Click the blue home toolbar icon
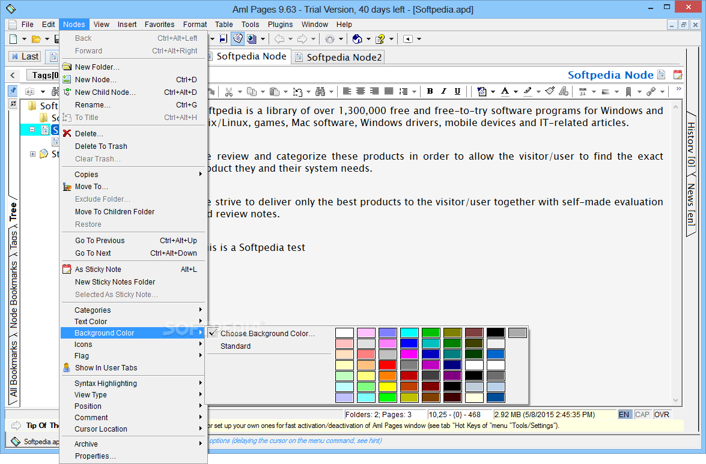The height and width of the screenshot is (464, 706). (358, 39)
